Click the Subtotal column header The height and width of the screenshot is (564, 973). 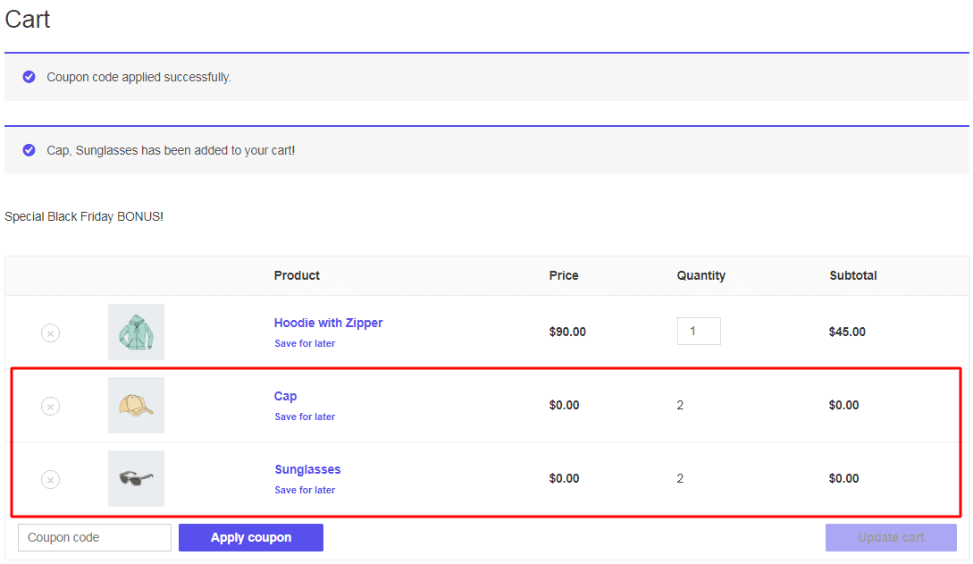coord(853,275)
